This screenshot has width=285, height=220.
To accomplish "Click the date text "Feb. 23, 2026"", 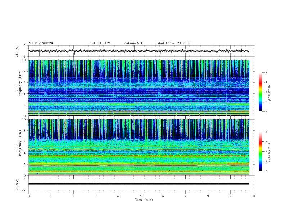I will [100, 43].
